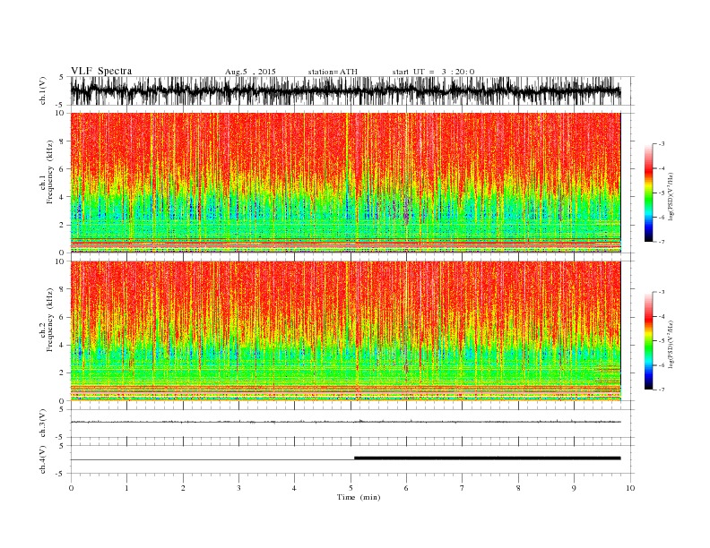
Task: Click the "3" tick on the time axis
Action: tap(238, 488)
